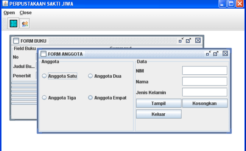The image size is (246, 151).
Task: Click the Keluar button
Action: (159, 114)
